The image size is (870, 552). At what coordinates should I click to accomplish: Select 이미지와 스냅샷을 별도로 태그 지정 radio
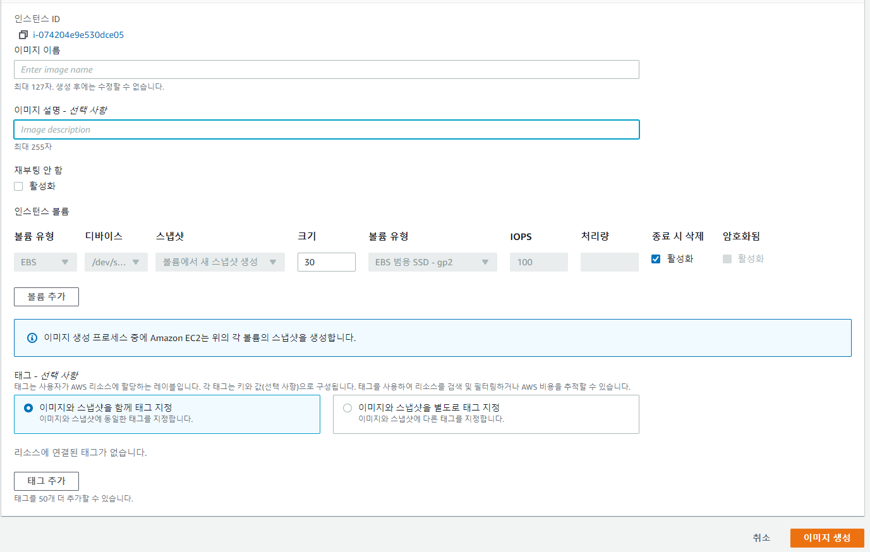[x=347, y=408]
